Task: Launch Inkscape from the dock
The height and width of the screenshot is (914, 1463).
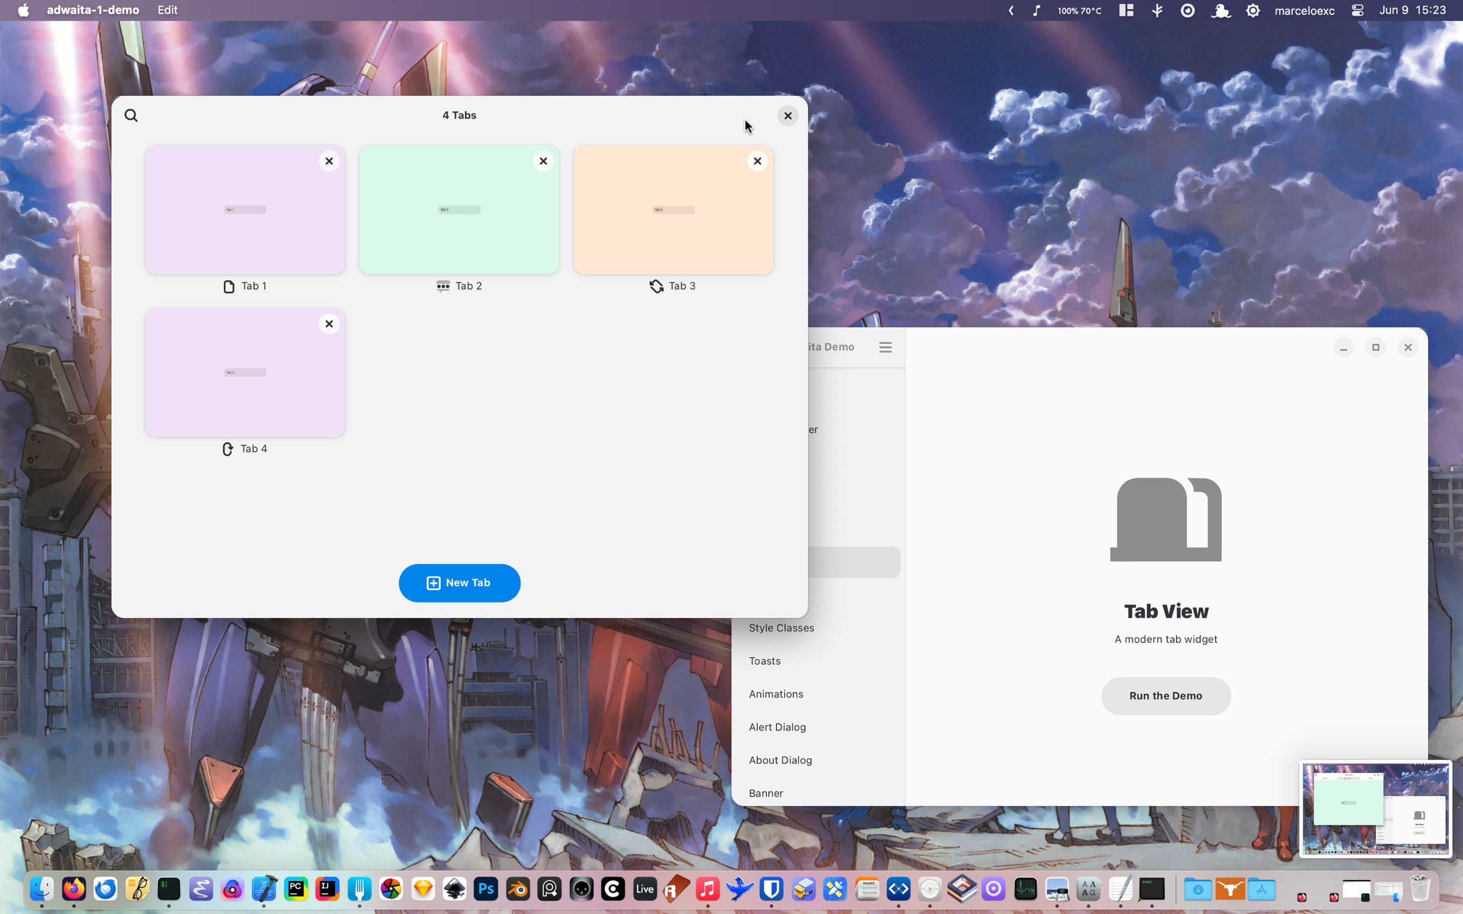Action: pyautogui.click(x=455, y=889)
